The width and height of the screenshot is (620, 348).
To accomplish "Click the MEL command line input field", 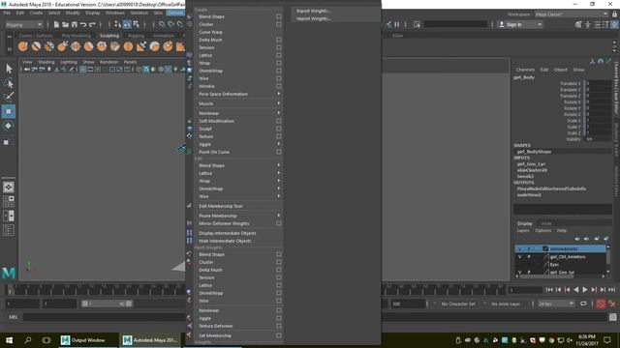I will [105, 317].
